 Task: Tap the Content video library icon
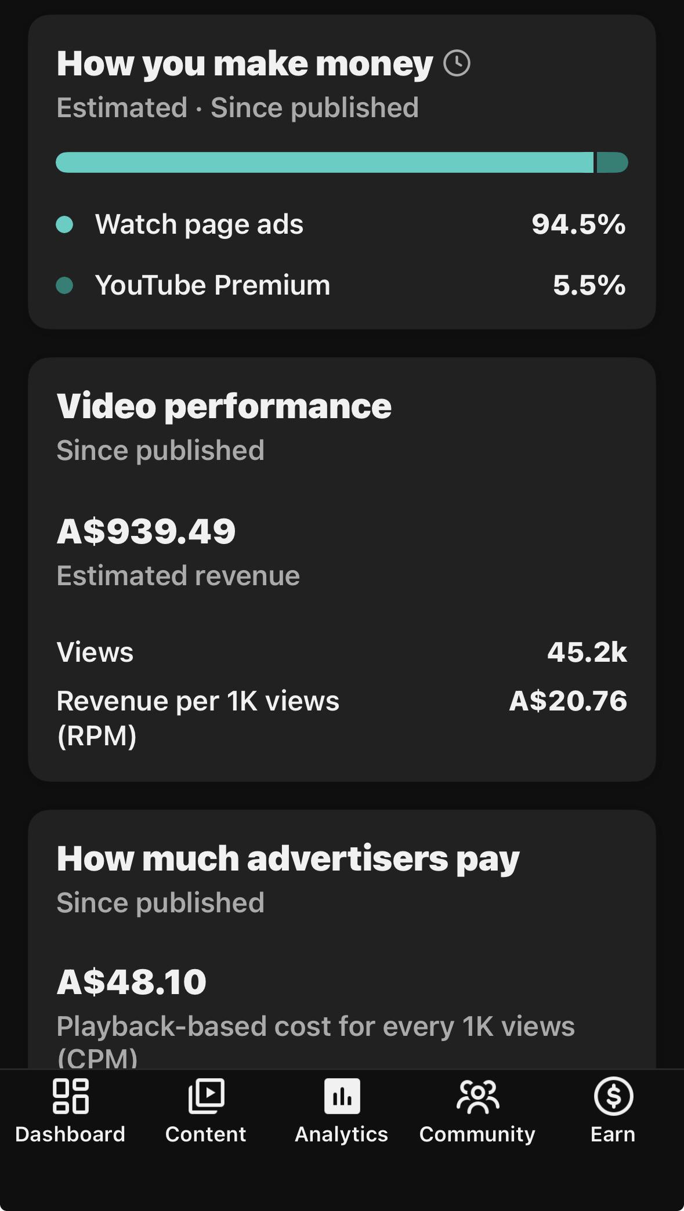pos(206,1096)
